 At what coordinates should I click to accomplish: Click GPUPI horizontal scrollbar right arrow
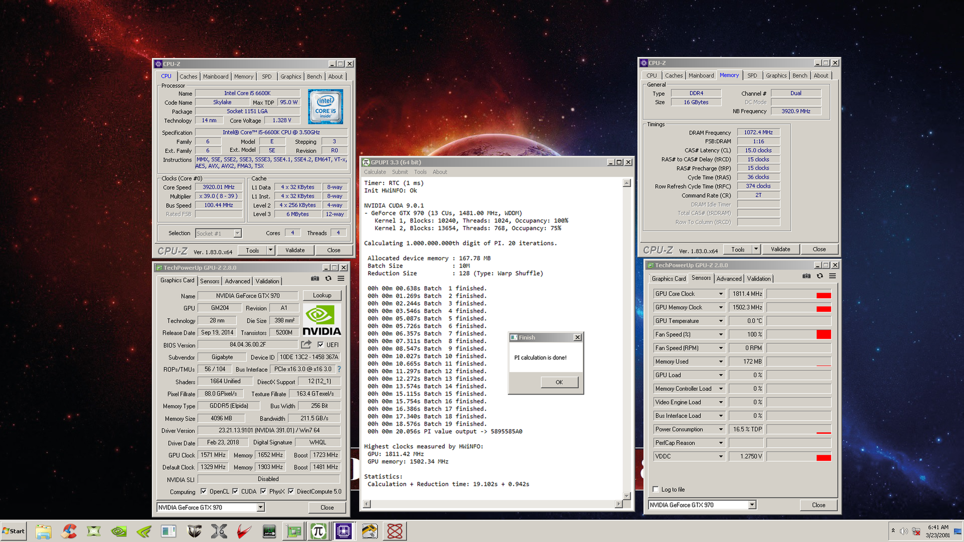(x=618, y=504)
